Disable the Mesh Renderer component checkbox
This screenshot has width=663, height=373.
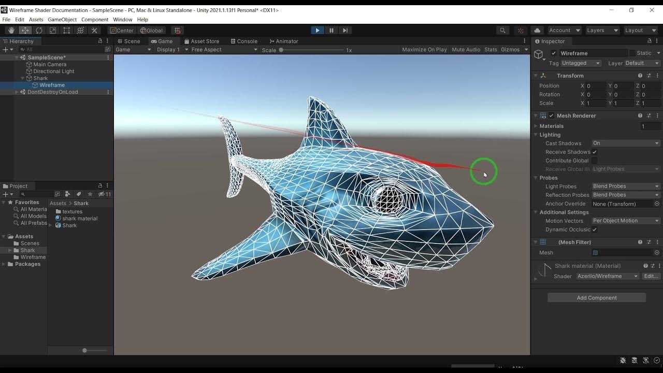point(552,116)
